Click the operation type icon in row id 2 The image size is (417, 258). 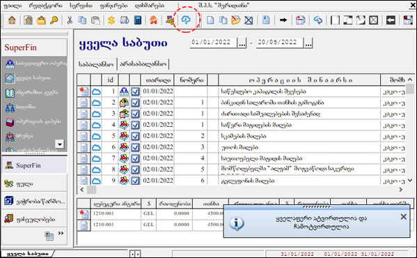(124, 103)
